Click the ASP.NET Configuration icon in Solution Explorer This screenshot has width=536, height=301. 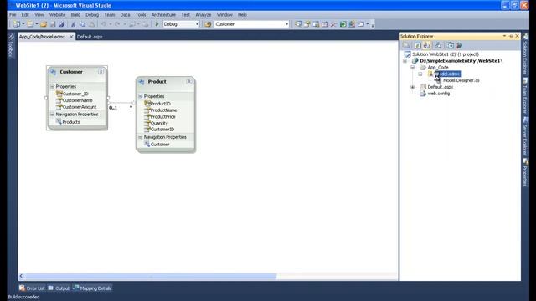460,45
